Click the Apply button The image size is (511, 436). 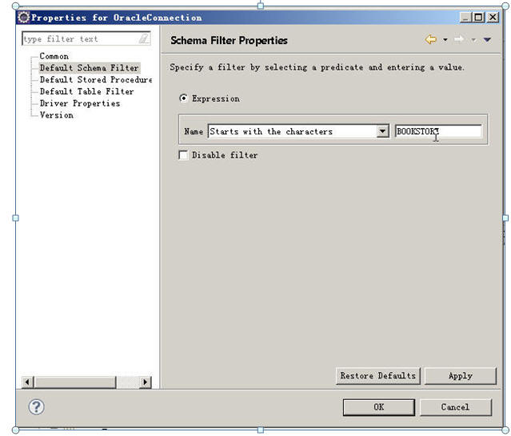[461, 376]
